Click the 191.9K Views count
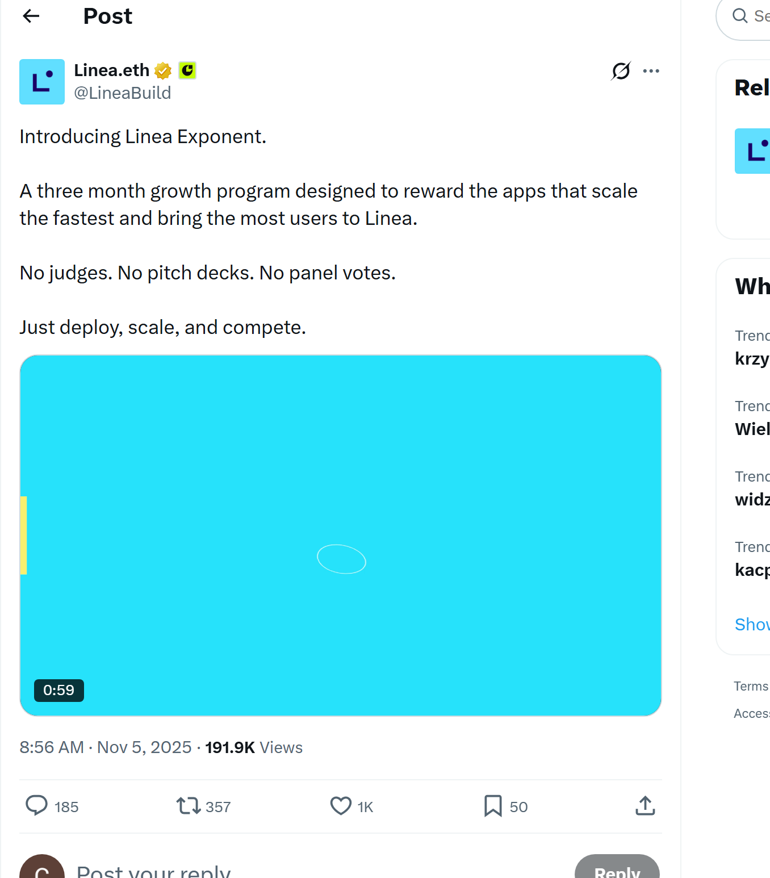The width and height of the screenshot is (770, 878). tap(253, 747)
